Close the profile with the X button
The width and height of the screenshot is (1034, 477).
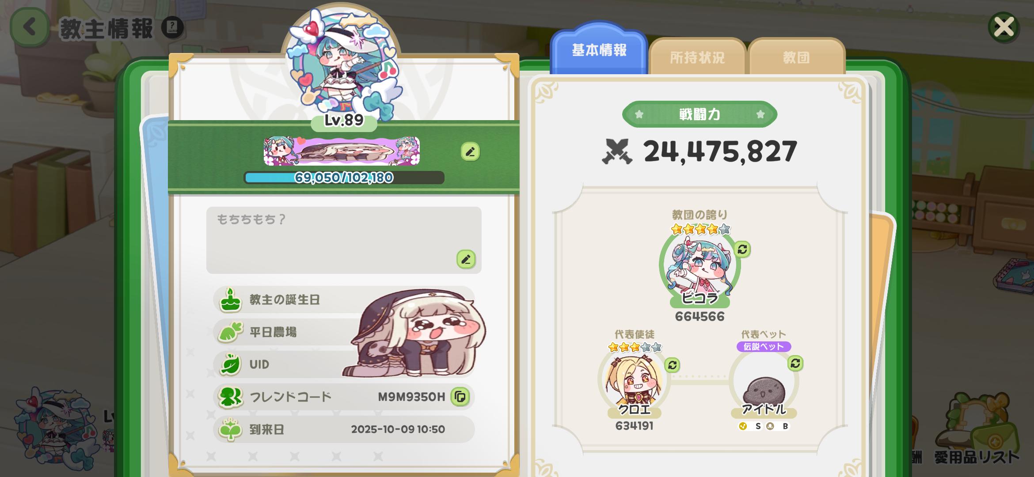[x=1004, y=27]
